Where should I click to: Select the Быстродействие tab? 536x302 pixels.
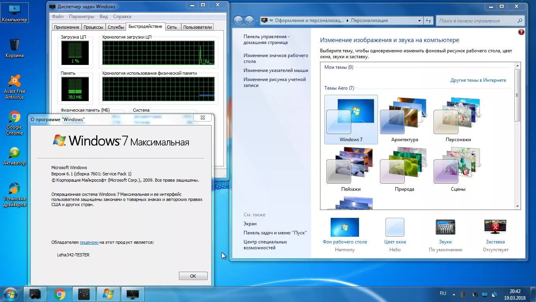145,26
